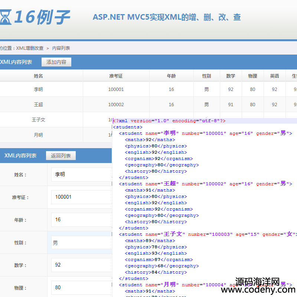Image resolution: width=297 pixels, height=297 pixels.
Task: Click the upper XML内容列表 header title
Action: click(16, 62)
